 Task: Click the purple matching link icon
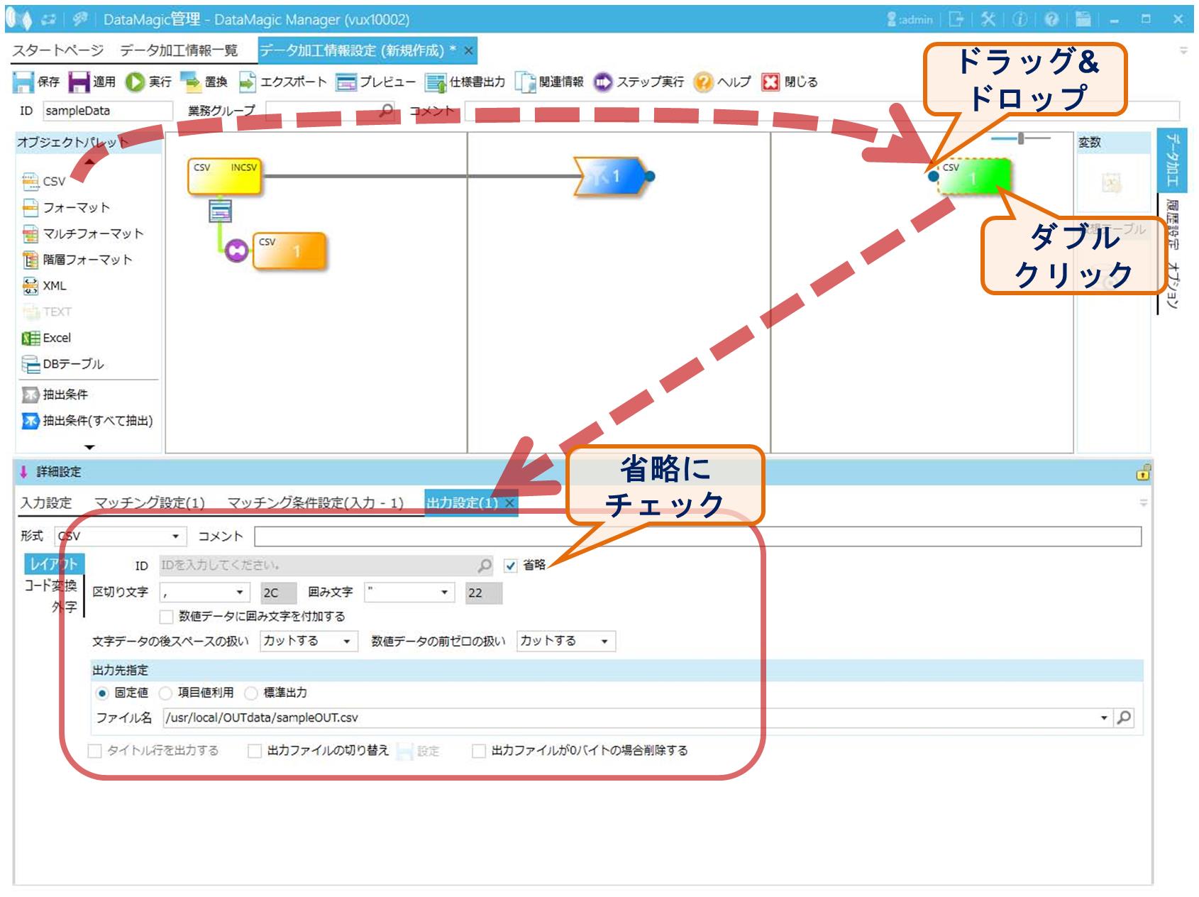point(236,250)
